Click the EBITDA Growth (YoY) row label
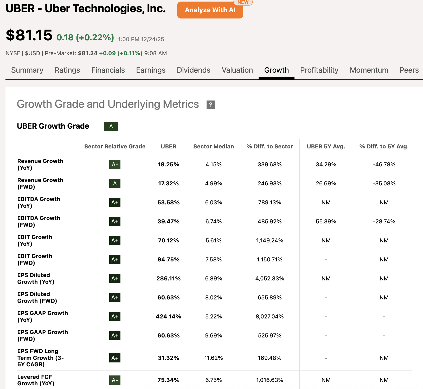The height and width of the screenshot is (389, 423). 39,202
